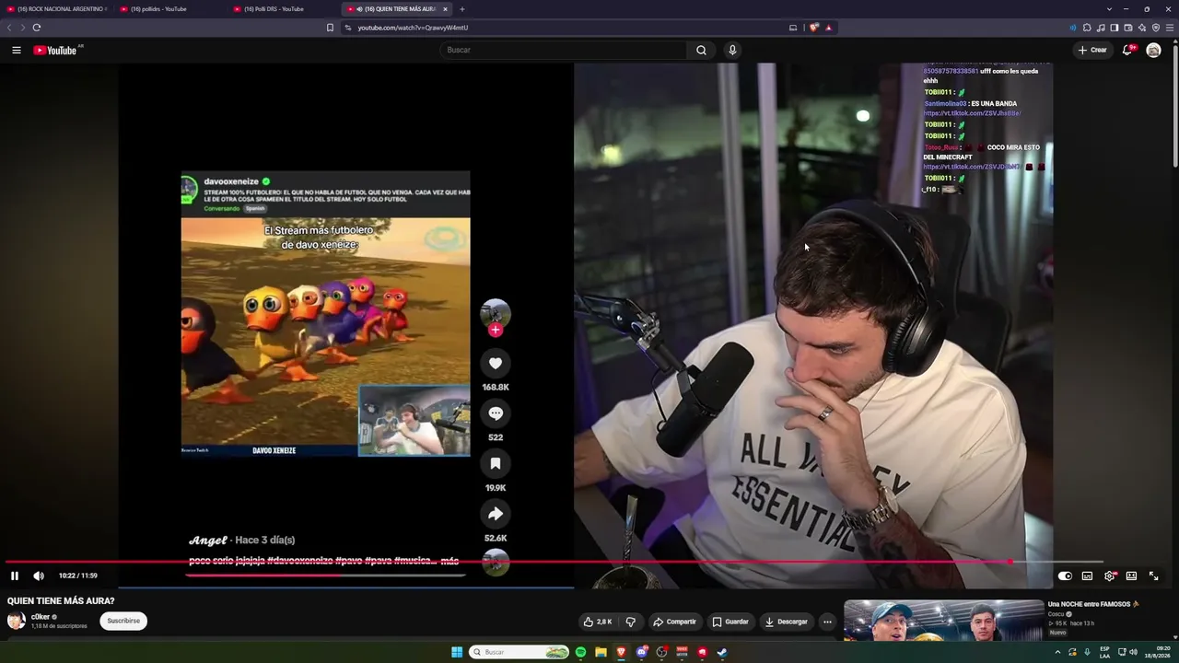
Task: Save the video with Guardar
Action: click(x=730, y=622)
